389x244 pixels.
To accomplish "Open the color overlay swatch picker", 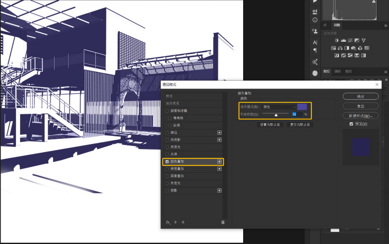I will click(303, 107).
